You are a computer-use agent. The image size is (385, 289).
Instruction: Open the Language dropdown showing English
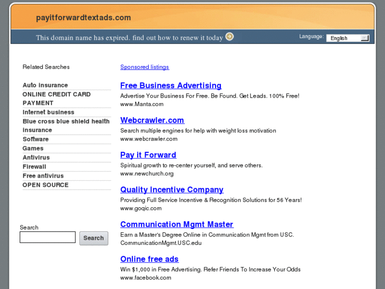point(348,38)
